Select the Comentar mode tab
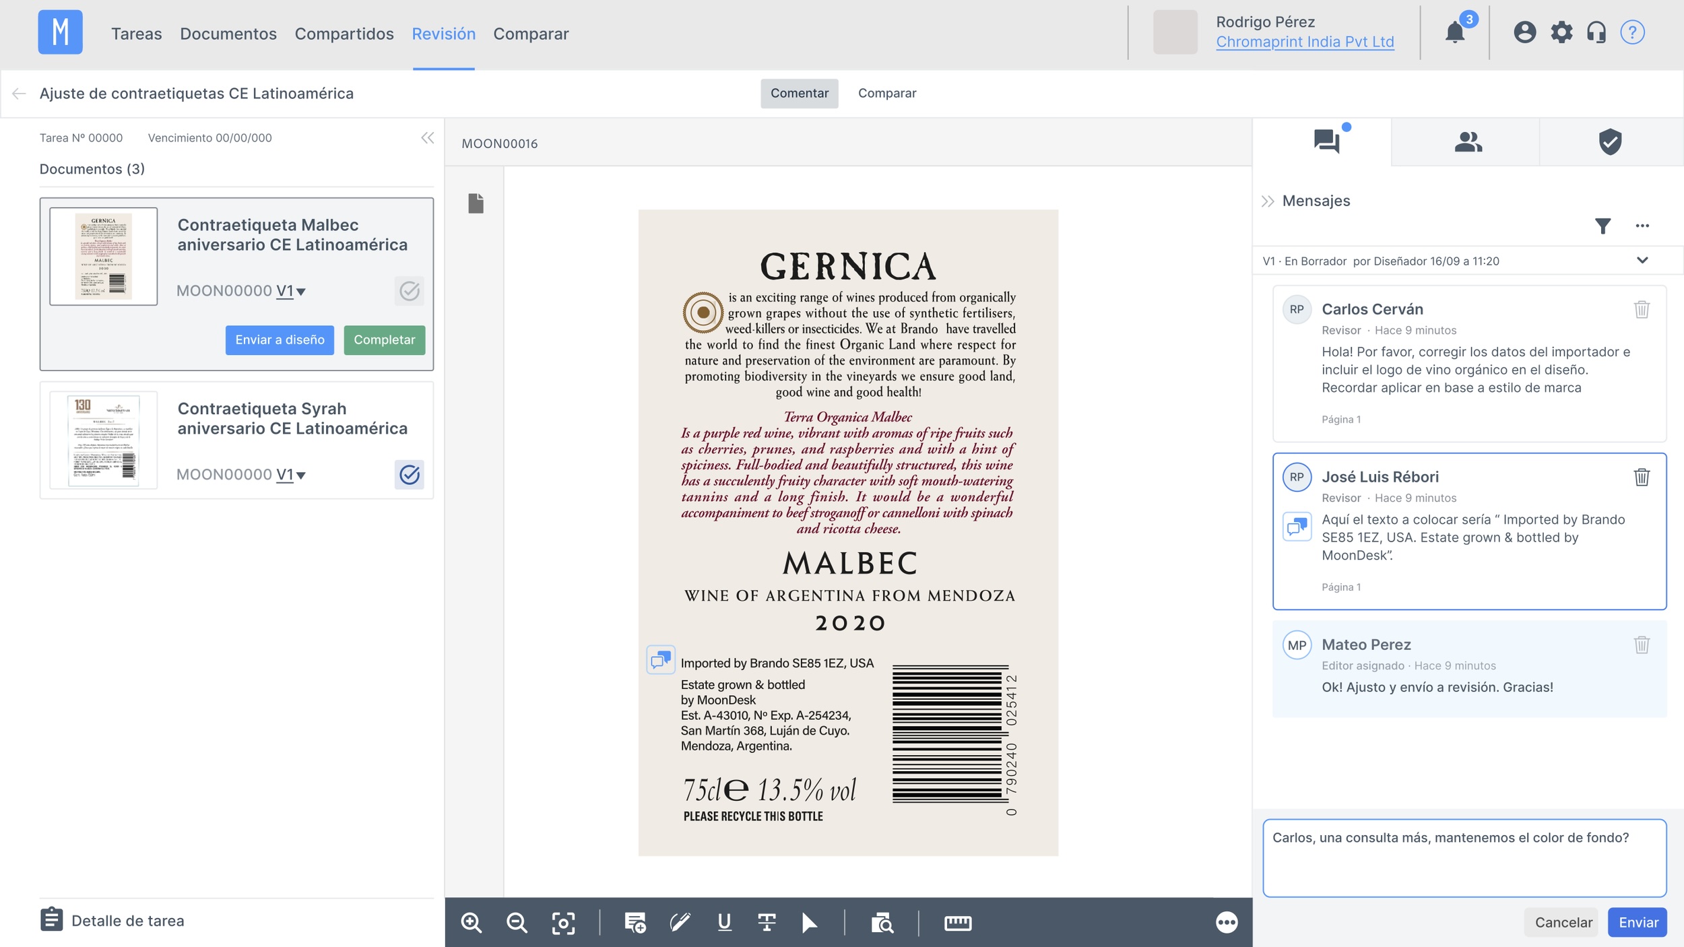1684x947 pixels. [800, 94]
